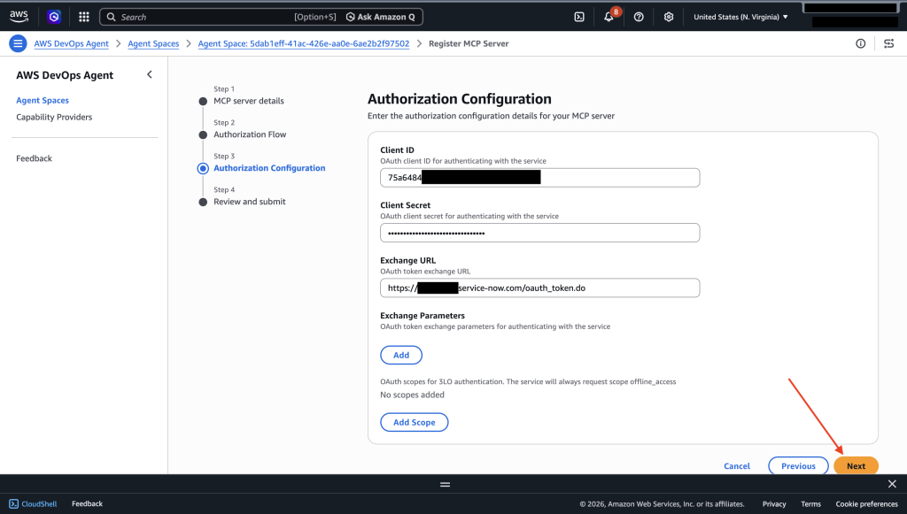
Task: Follow the AWS DevOps Agent breadcrumb link
Action: [71, 43]
